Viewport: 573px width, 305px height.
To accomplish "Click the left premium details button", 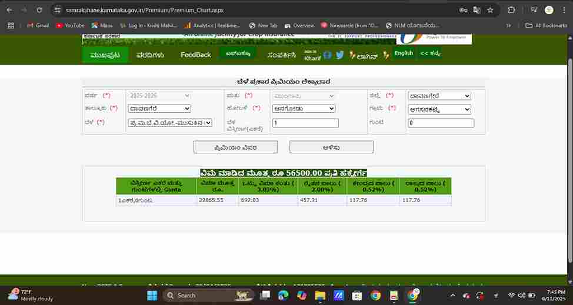I will point(235,147).
